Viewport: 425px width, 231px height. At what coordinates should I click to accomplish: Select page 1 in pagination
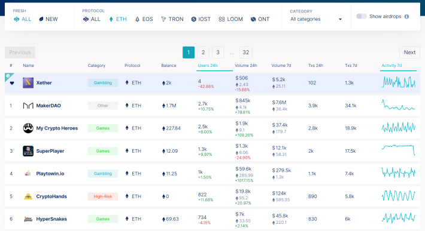189,53
